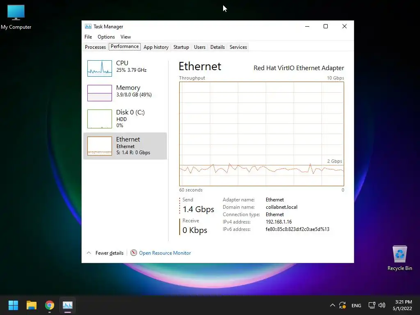Viewport: 420px width, 315px height.
Task: Click the Ethernet throughput graph
Action: point(261,134)
